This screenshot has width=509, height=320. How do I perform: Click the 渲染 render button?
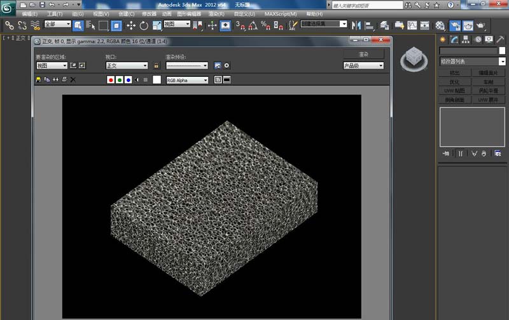tap(363, 55)
